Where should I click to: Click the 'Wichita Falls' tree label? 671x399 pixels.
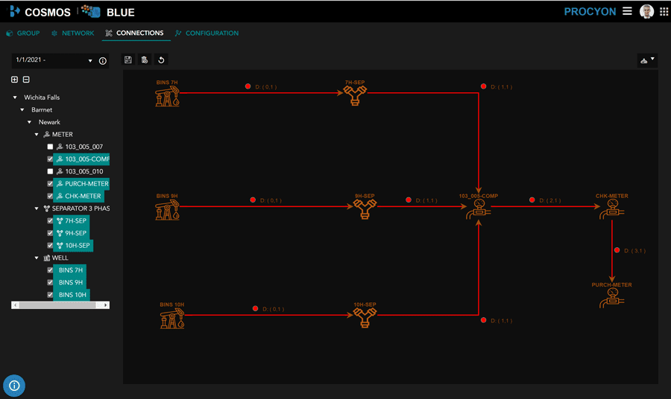pyautogui.click(x=42, y=98)
